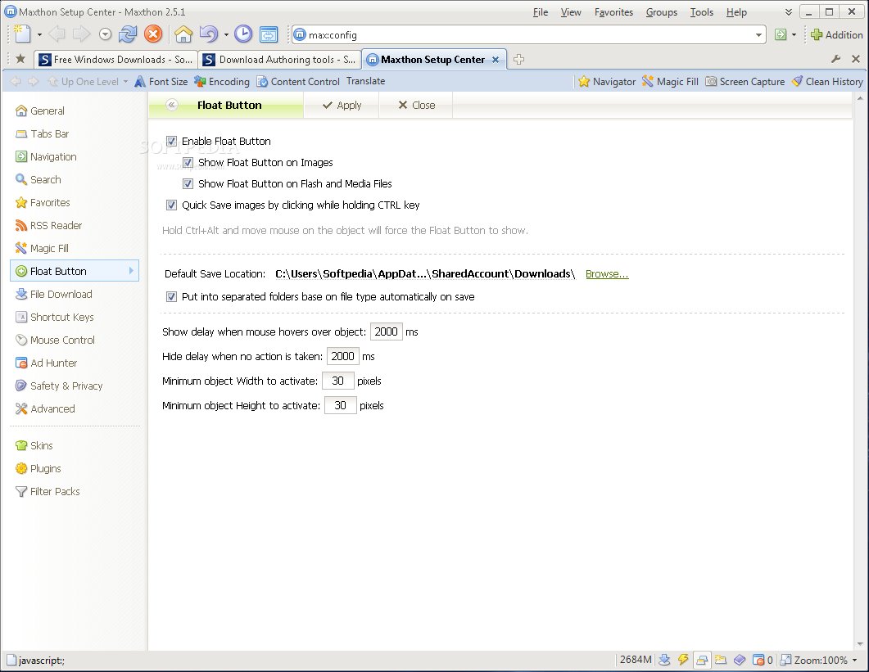869x672 pixels.
Task: Click the Apply button
Action: coord(342,106)
